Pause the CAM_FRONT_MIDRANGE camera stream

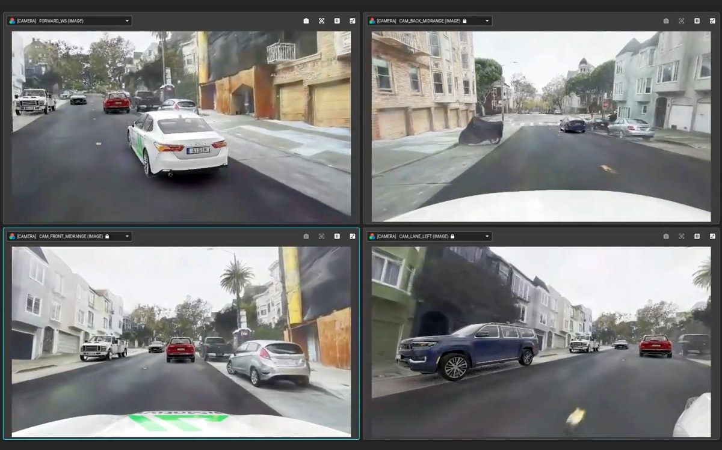click(x=337, y=237)
